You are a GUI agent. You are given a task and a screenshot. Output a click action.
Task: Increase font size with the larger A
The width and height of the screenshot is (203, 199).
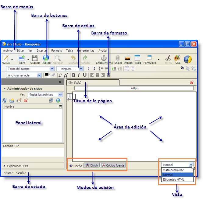(66, 75)
